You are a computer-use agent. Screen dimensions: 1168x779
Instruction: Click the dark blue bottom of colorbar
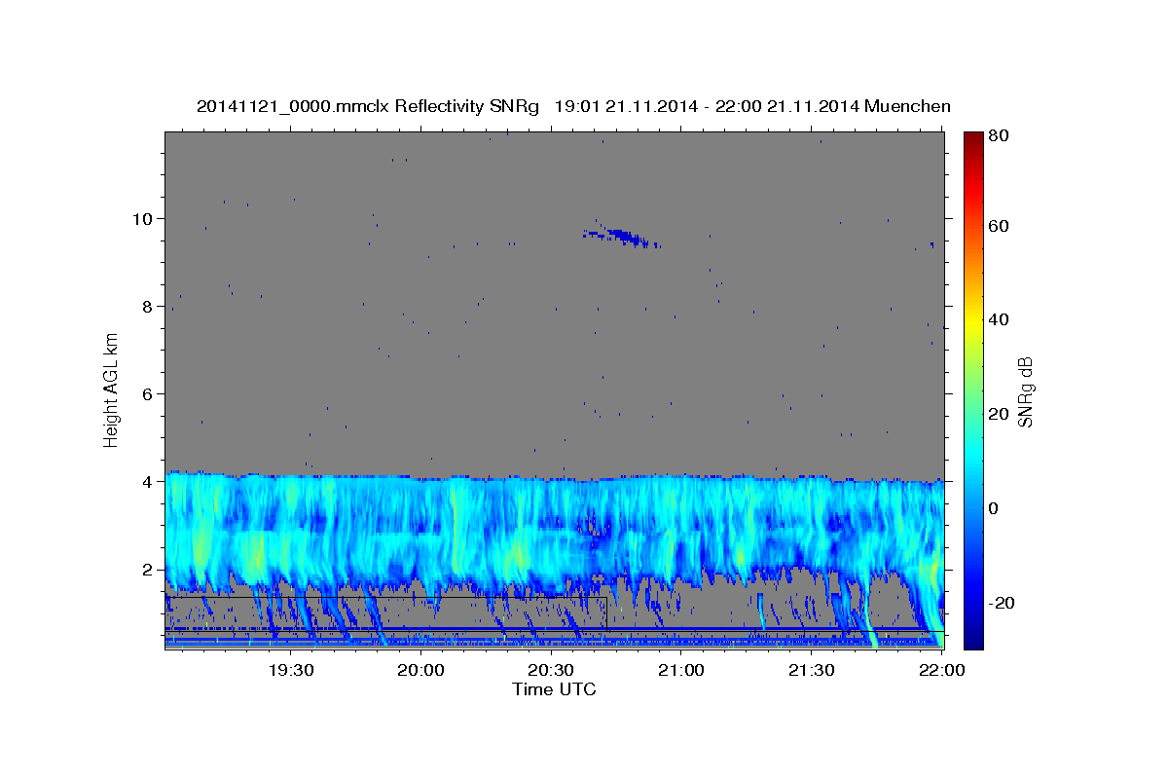point(973,638)
